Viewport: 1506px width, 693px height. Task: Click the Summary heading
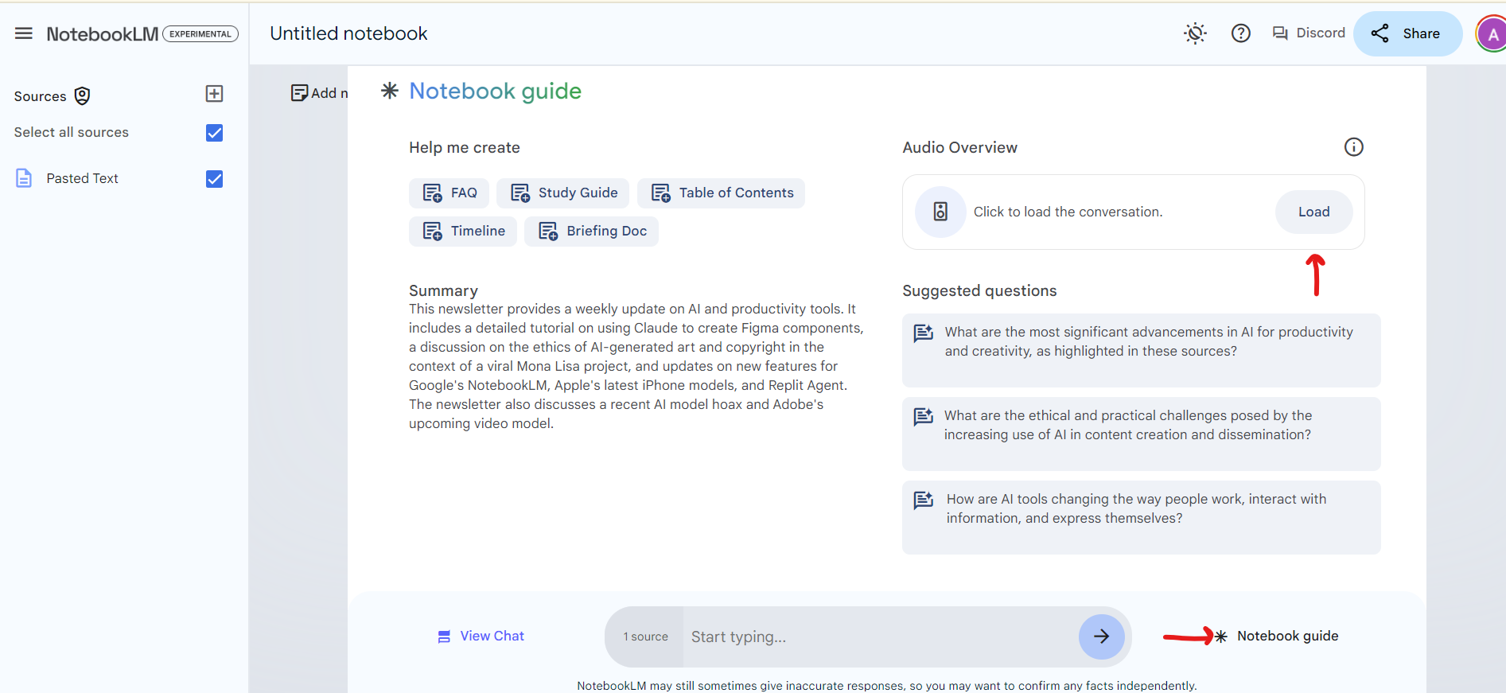pyautogui.click(x=443, y=290)
